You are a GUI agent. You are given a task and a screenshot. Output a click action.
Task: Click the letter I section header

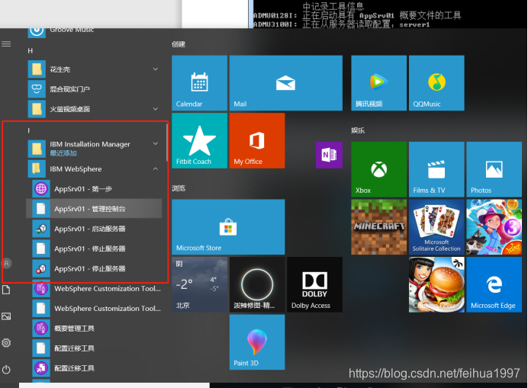coord(29,130)
